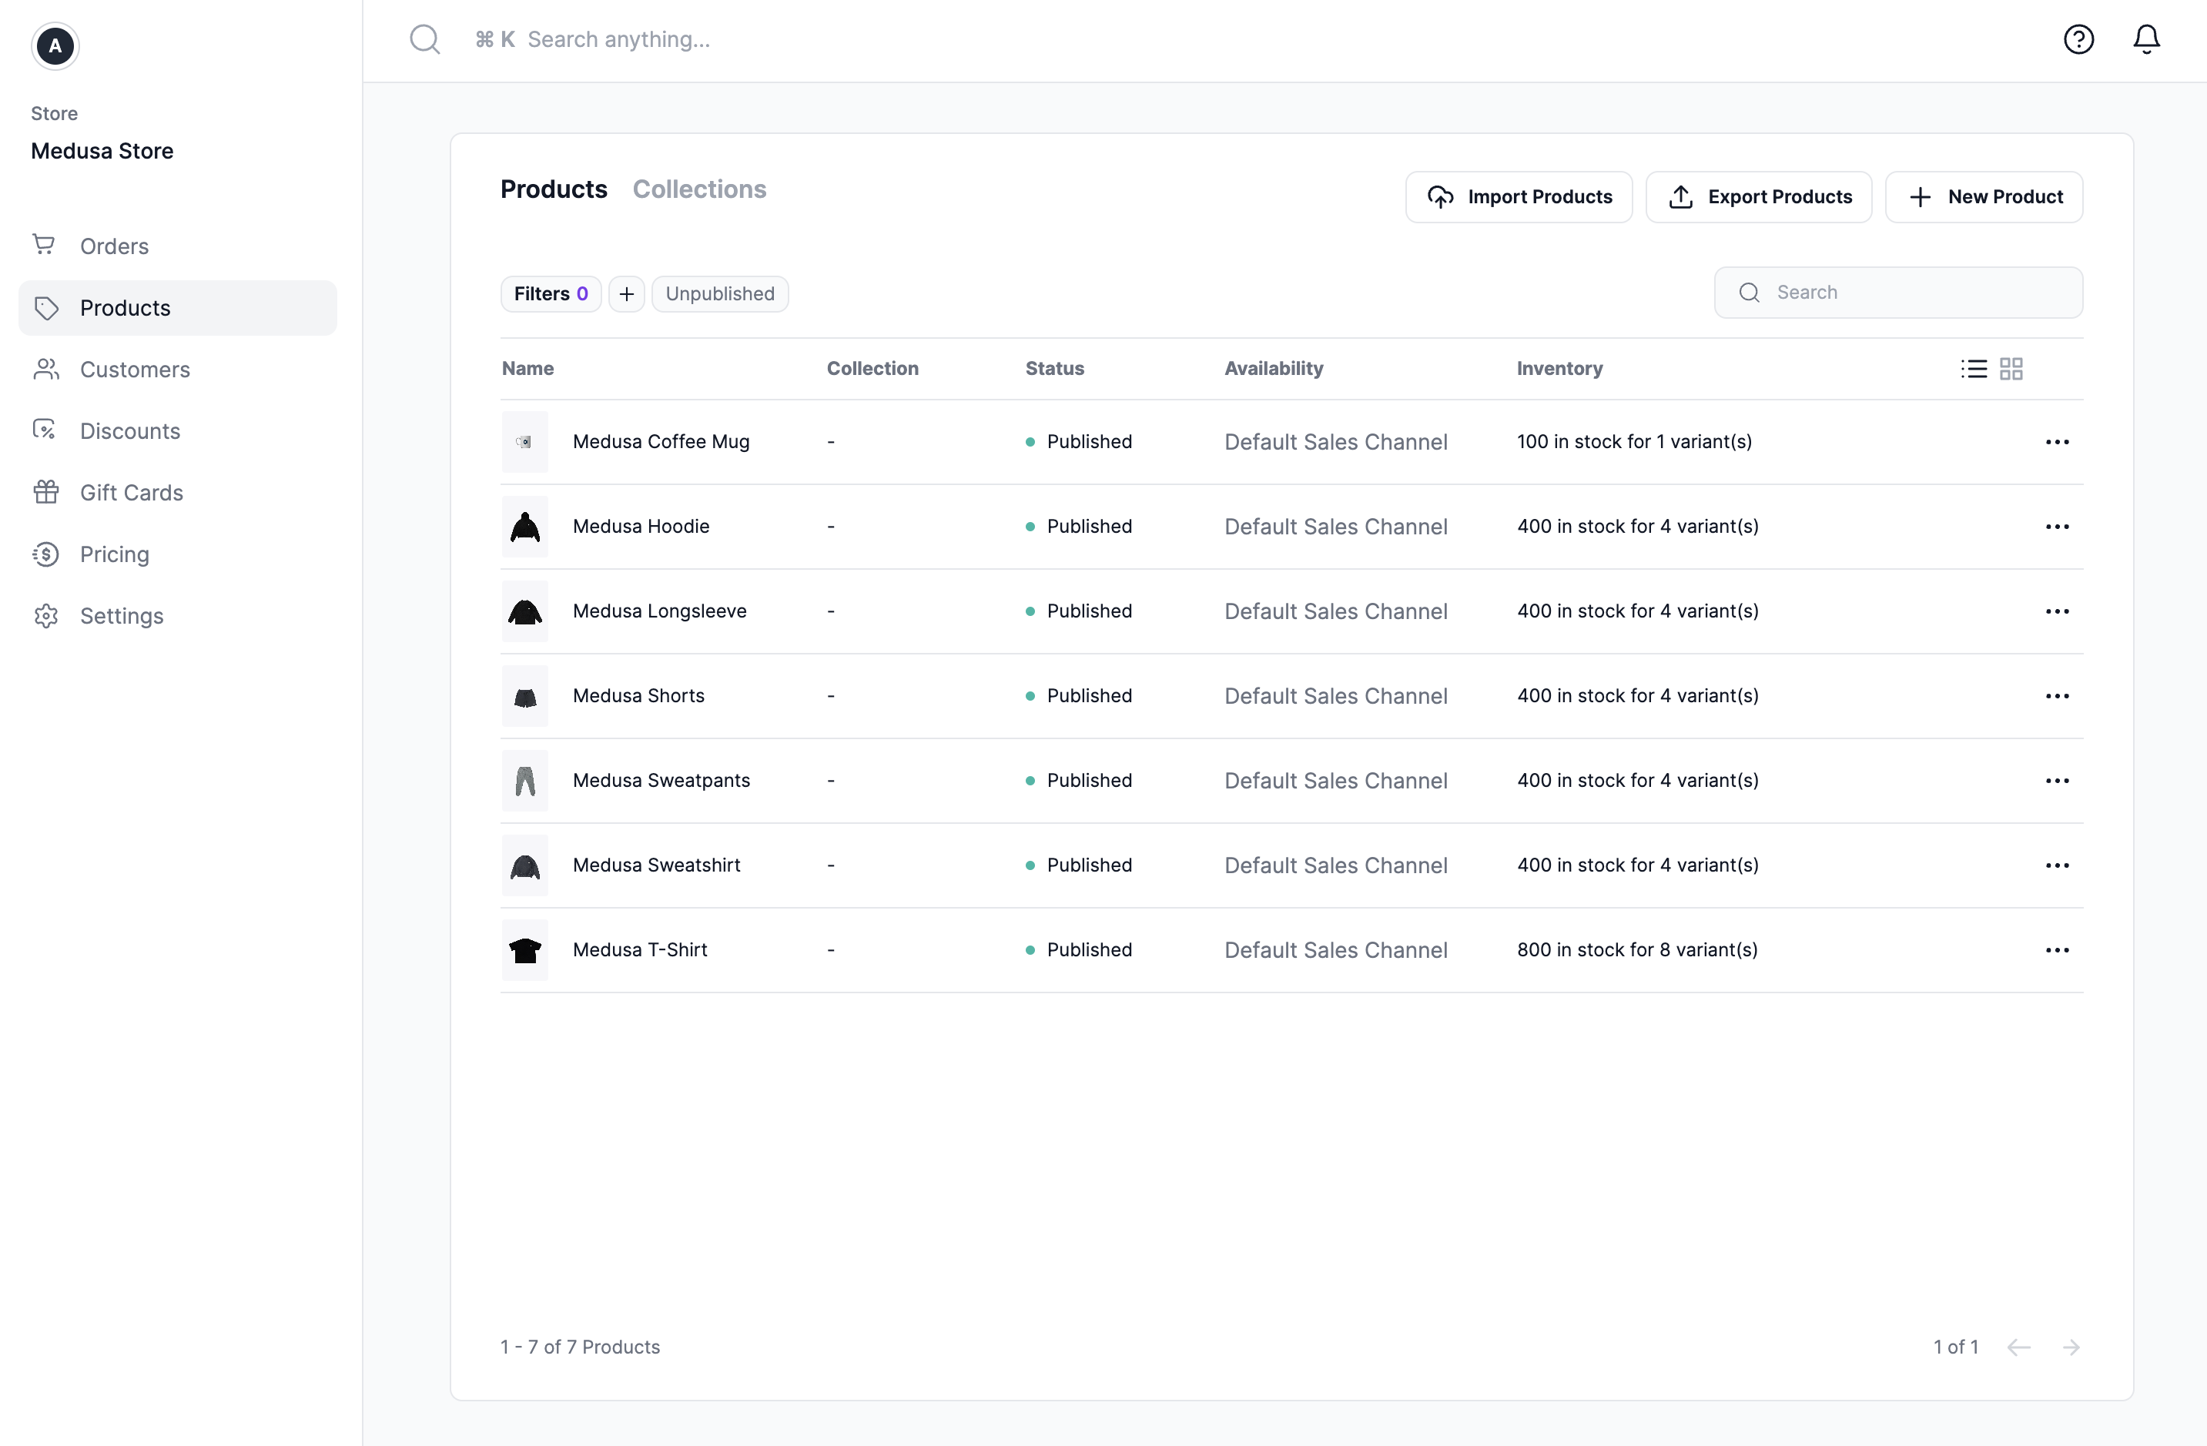This screenshot has width=2207, height=1446.
Task: Open the Help icon in the top bar
Action: (2078, 39)
